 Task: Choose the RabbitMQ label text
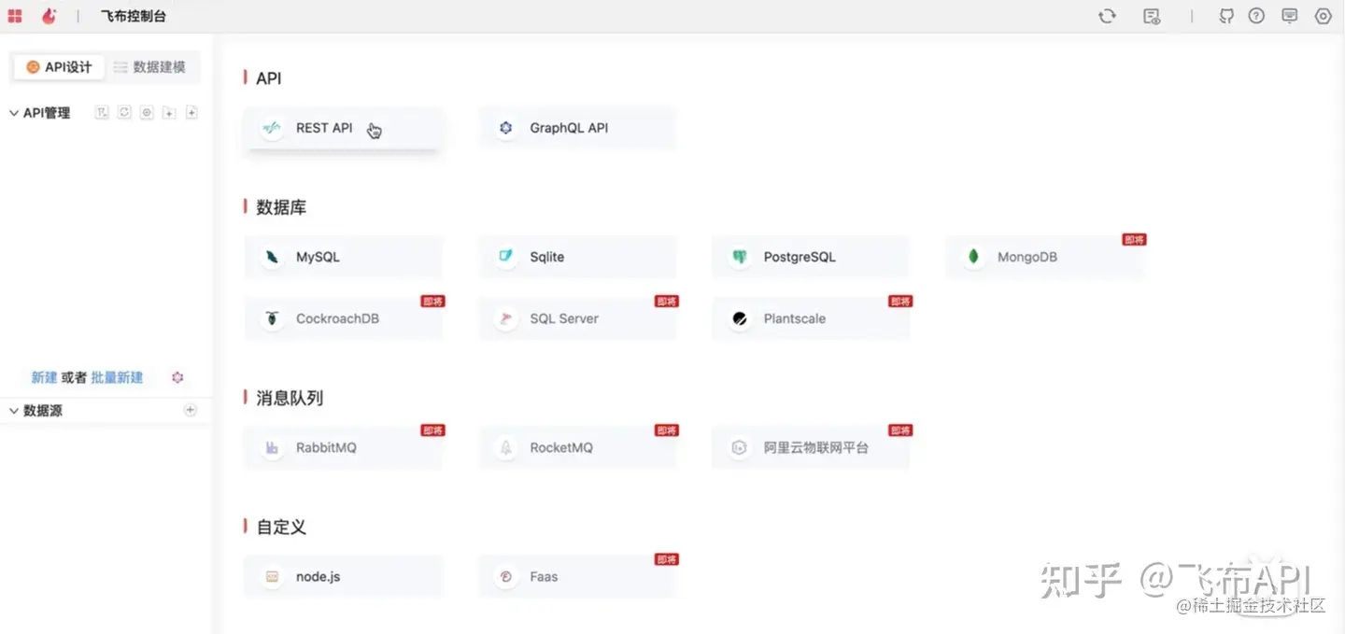click(326, 447)
